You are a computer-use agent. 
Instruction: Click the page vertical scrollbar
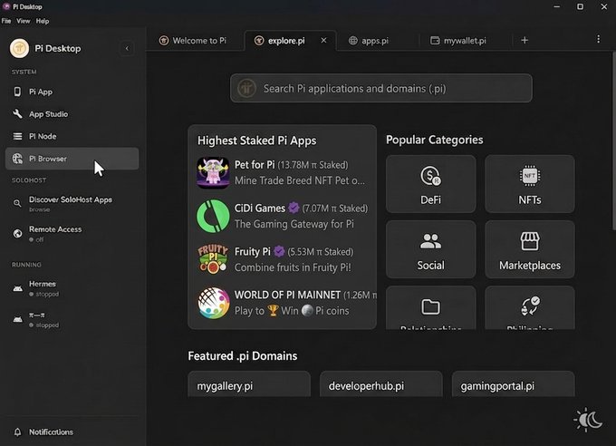pos(613,141)
